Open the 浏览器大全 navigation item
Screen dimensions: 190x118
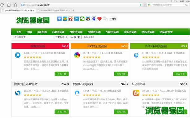[x=166, y=32]
